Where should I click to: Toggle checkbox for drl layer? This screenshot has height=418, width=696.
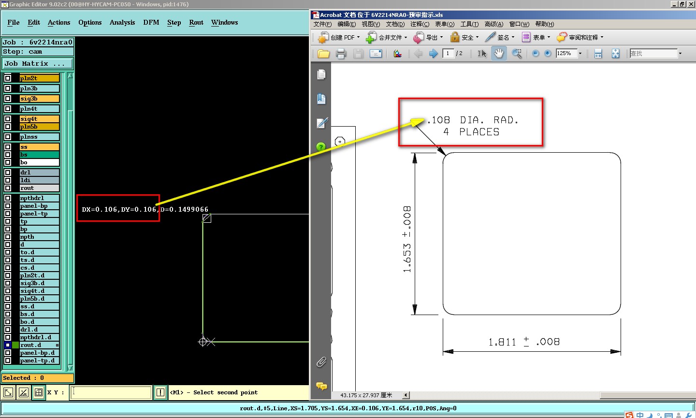[8, 173]
